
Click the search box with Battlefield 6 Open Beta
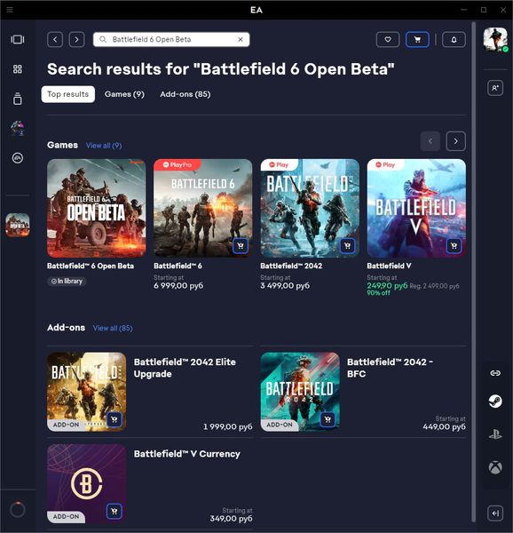[x=171, y=39]
